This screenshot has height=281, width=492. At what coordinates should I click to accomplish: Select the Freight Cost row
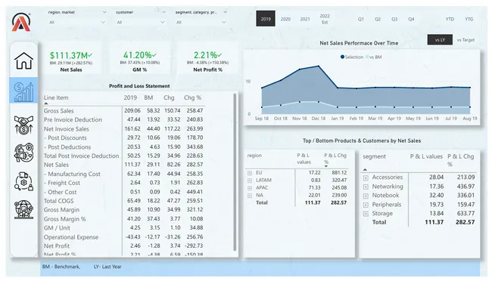(x=123, y=183)
